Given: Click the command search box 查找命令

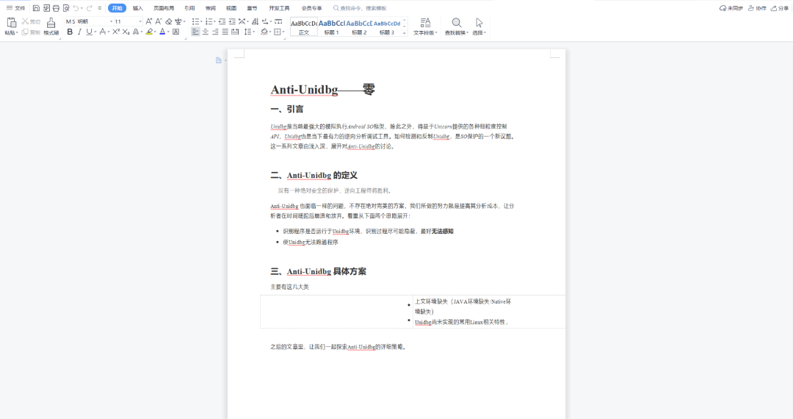Looking at the screenshot, I should coord(360,8).
